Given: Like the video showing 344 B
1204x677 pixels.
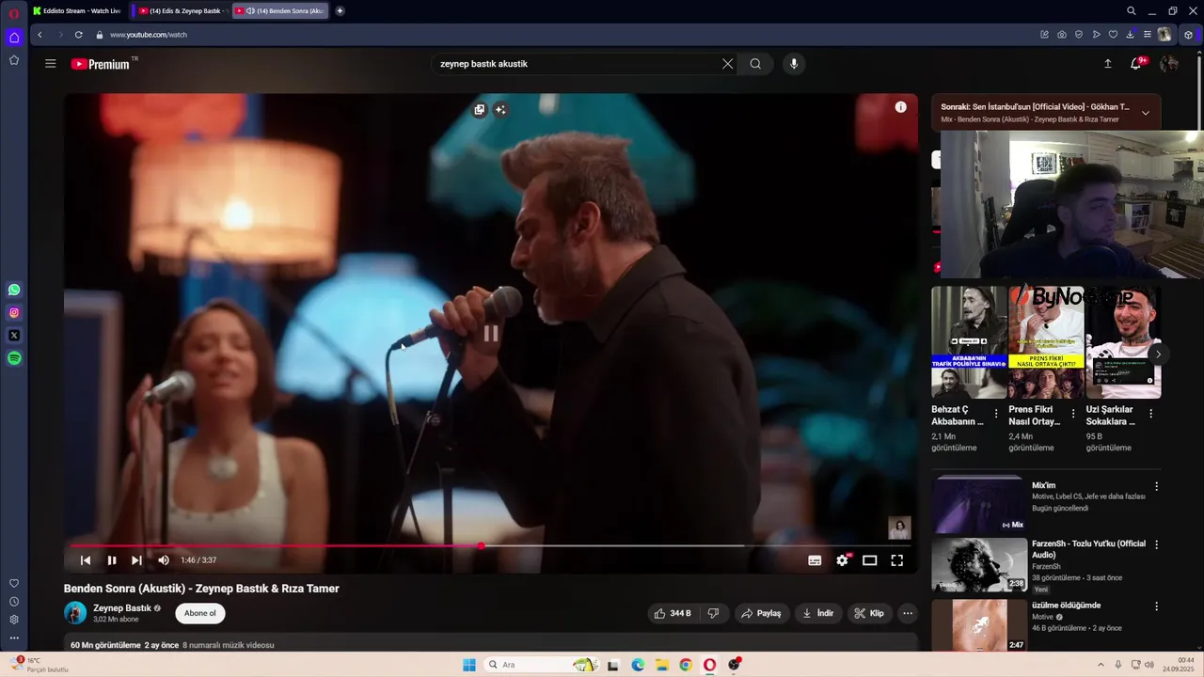Looking at the screenshot, I should [673, 613].
